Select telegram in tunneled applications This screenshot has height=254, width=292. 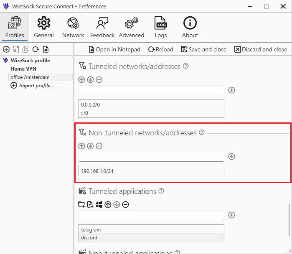coord(151,230)
